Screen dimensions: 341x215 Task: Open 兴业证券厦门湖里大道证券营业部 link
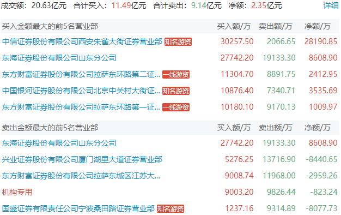coord(82,159)
